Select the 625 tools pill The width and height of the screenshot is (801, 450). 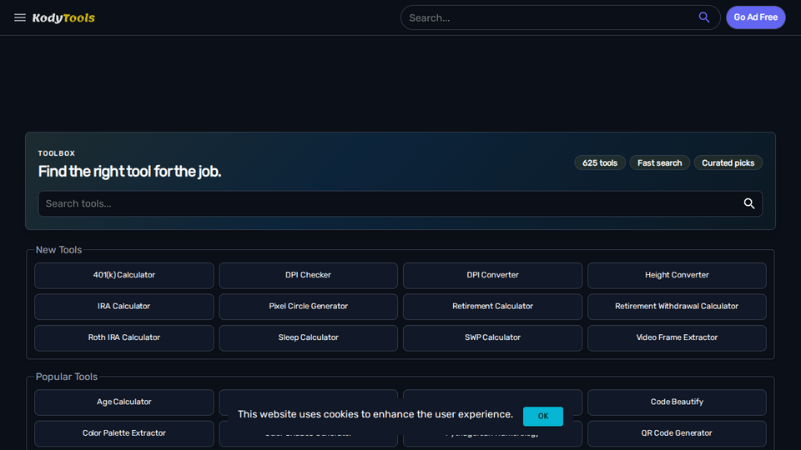coord(600,162)
